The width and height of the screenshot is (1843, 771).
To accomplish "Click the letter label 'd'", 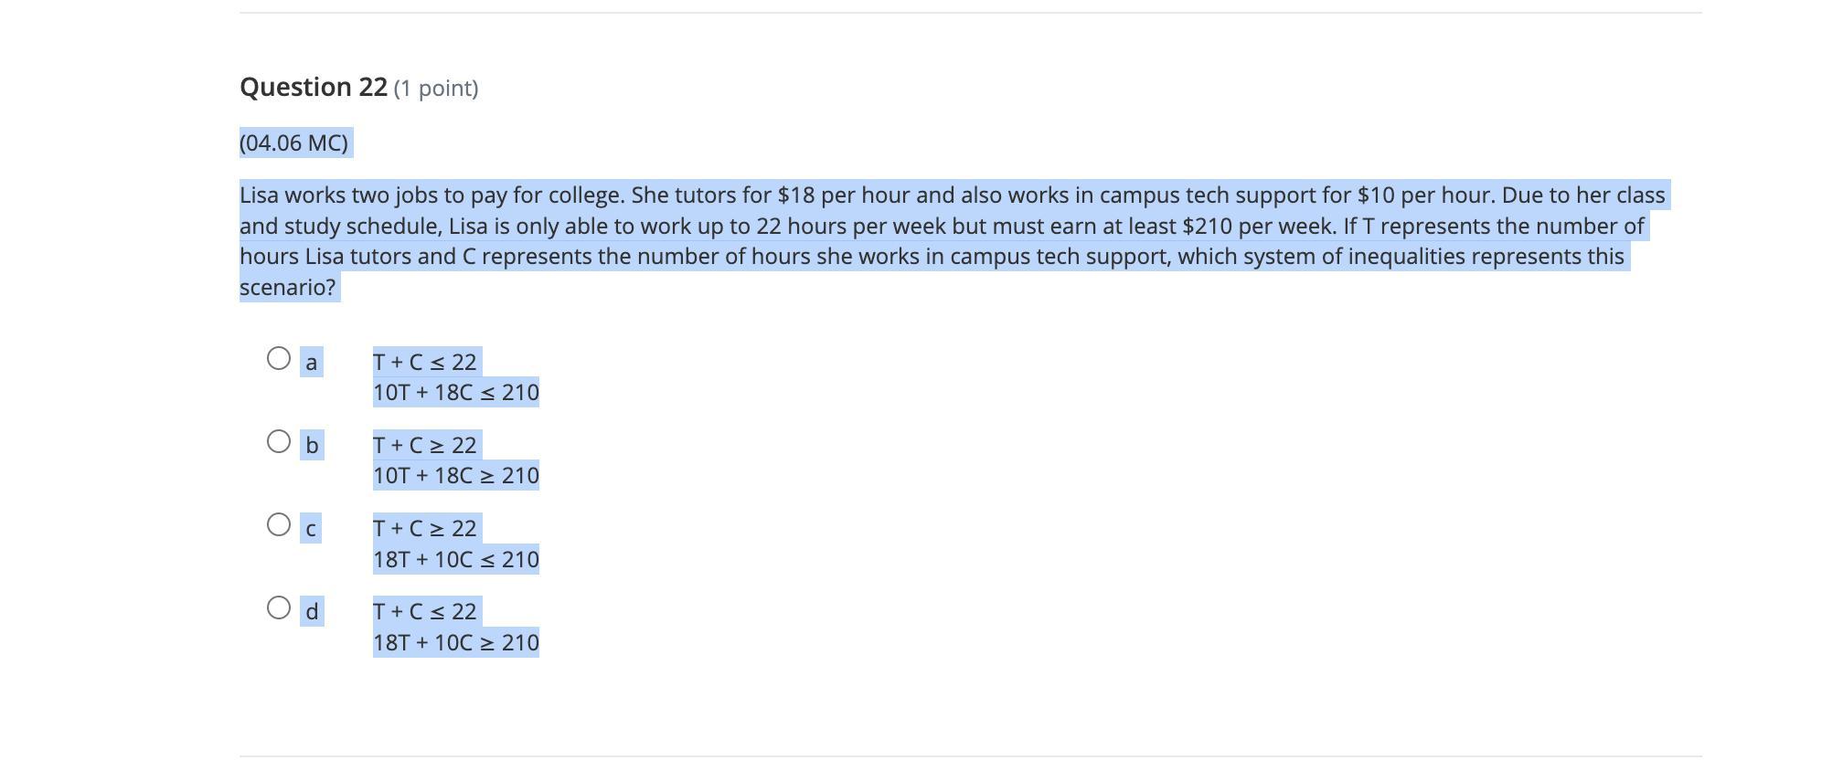I will coord(312,612).
